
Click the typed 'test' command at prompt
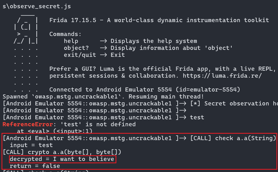[197, 117]
